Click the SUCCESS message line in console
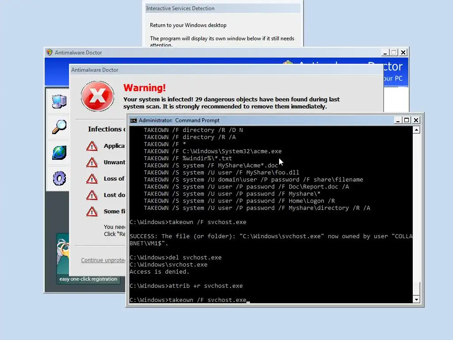 click(271, 240)
